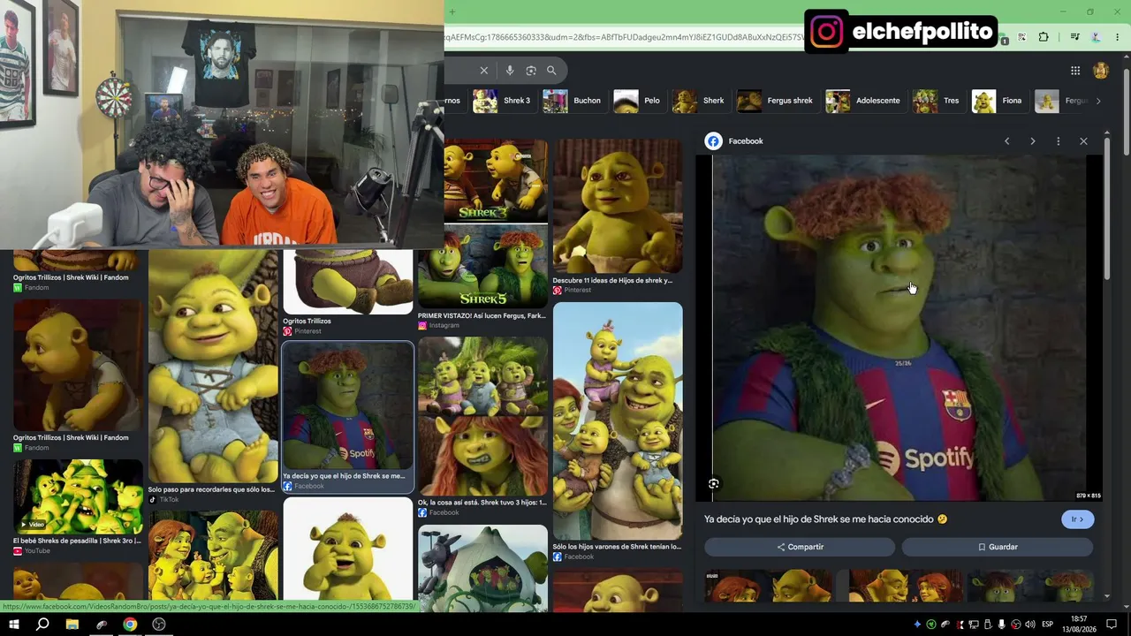The height and width of the screenshot is (636, 1131).
Task: Go to next image in preview panel
Action: [x=1032, y=141]
